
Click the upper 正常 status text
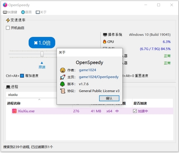point(167,56)
